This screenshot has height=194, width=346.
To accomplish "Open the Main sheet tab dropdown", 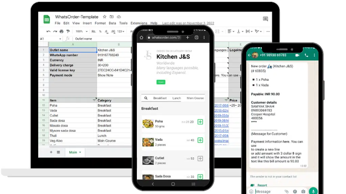I will click(80, 152).
